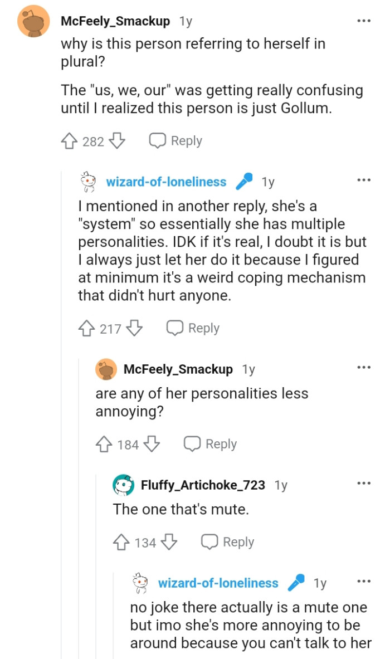Open the reply speech-bubble icon on the top comment
Image resolution: width=390 pixels, height=659 pixels.
tap(158, 140)
